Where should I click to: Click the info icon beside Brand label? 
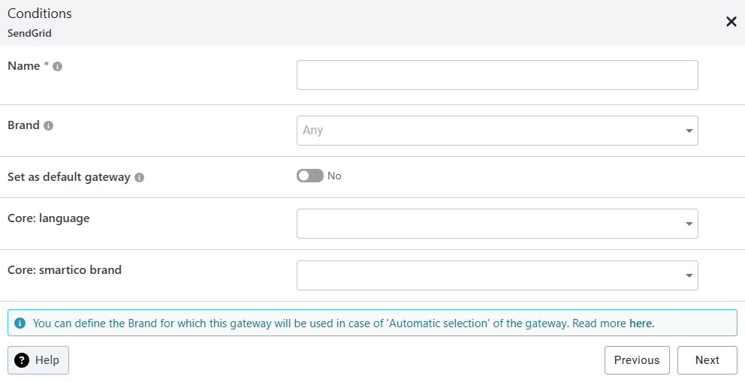49,126
